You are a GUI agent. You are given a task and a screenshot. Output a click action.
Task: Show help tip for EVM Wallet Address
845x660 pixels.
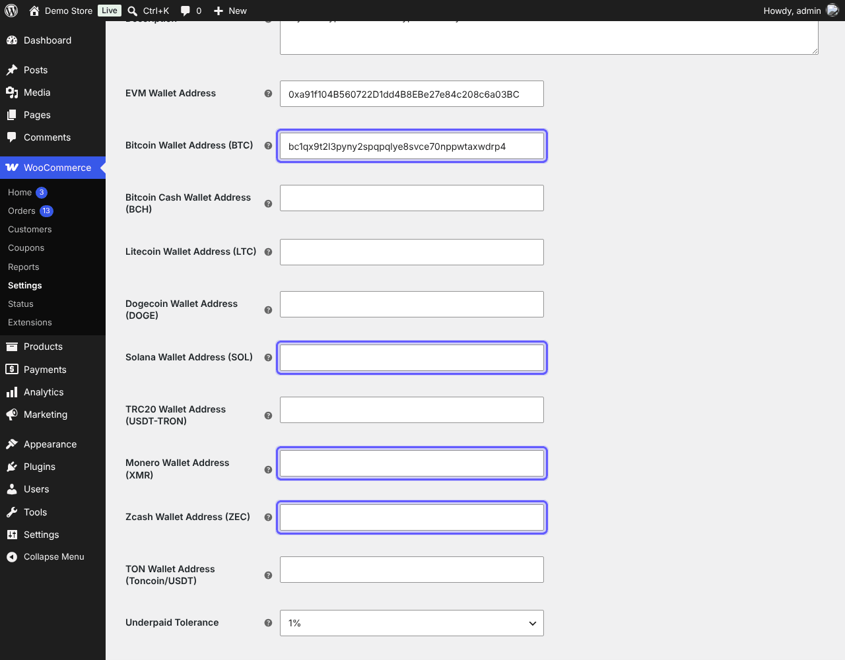[x=268, y=94]
